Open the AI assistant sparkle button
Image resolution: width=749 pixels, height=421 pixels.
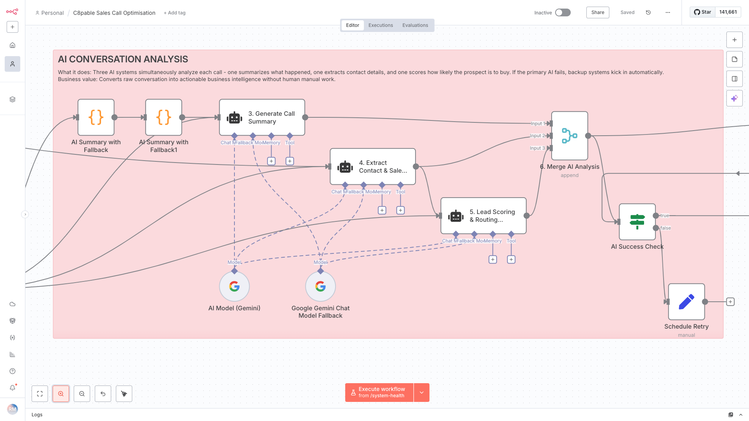click(735, 98)
